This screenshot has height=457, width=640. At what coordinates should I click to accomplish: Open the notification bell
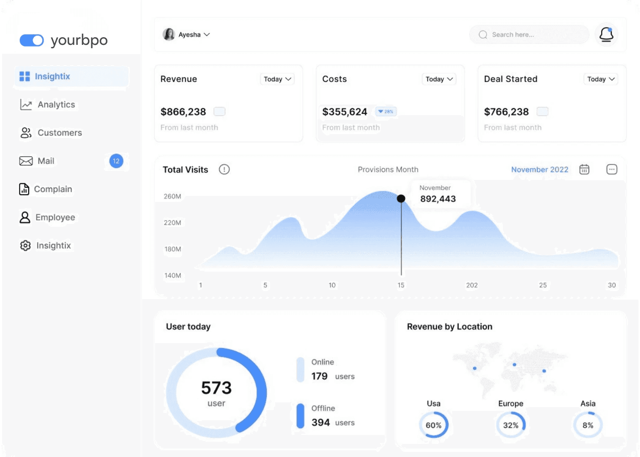(x=607, y=35)
